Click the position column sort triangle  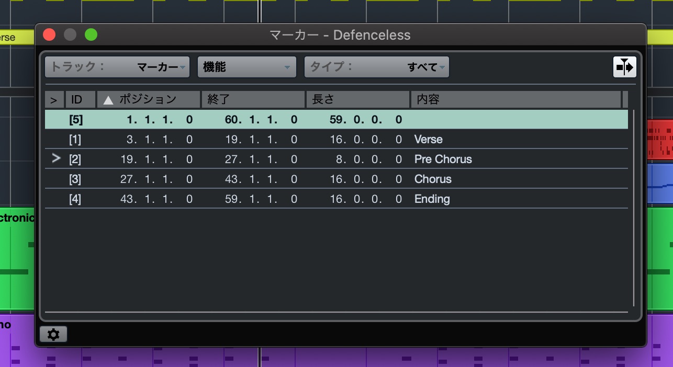[x=108, y=100]
